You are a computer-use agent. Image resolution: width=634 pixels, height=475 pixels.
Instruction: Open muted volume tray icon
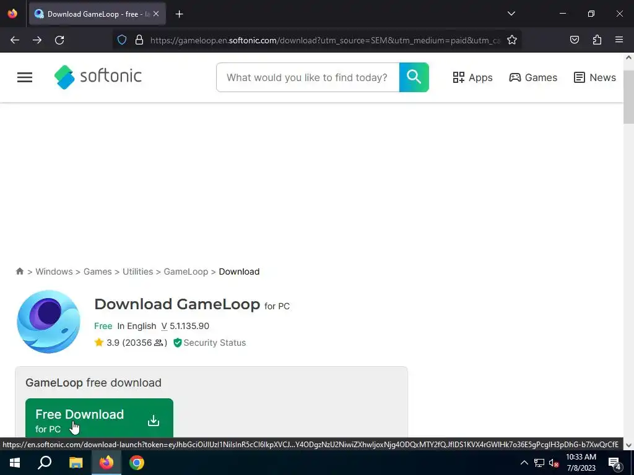(554, 463)
